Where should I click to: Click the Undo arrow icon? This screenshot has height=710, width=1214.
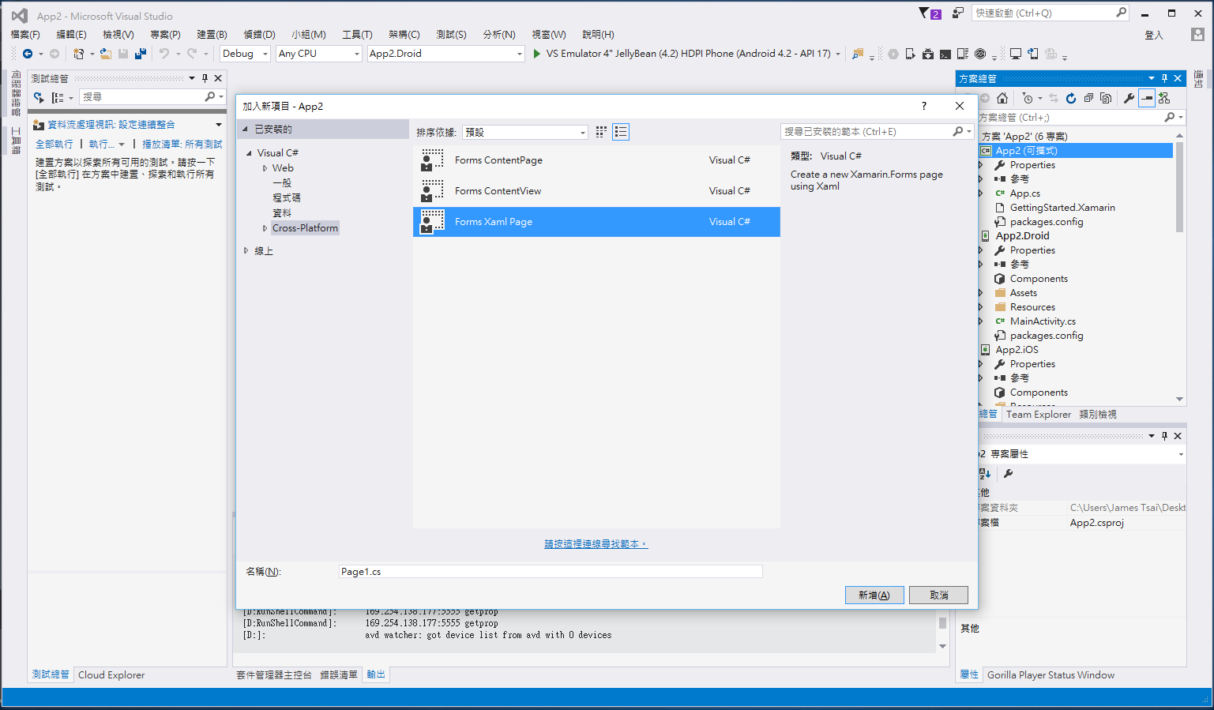click(x=164, y=54)
